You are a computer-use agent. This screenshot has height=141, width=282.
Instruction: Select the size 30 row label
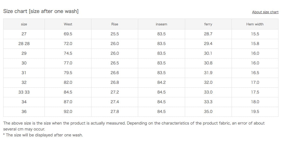pos(24,63)
